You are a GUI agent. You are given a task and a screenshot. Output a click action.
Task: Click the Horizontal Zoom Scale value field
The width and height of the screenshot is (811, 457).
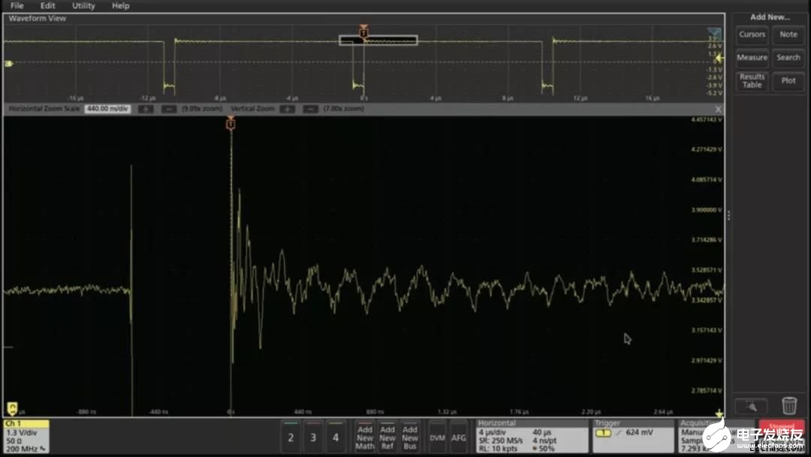107,109
